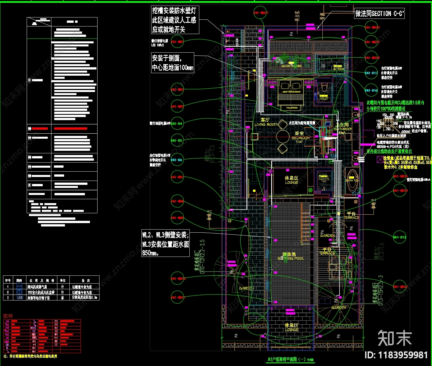Select the cyan VA1-D6 circuit tag
The height and width of the screenshot is (366, 432).
click(177, 160)
